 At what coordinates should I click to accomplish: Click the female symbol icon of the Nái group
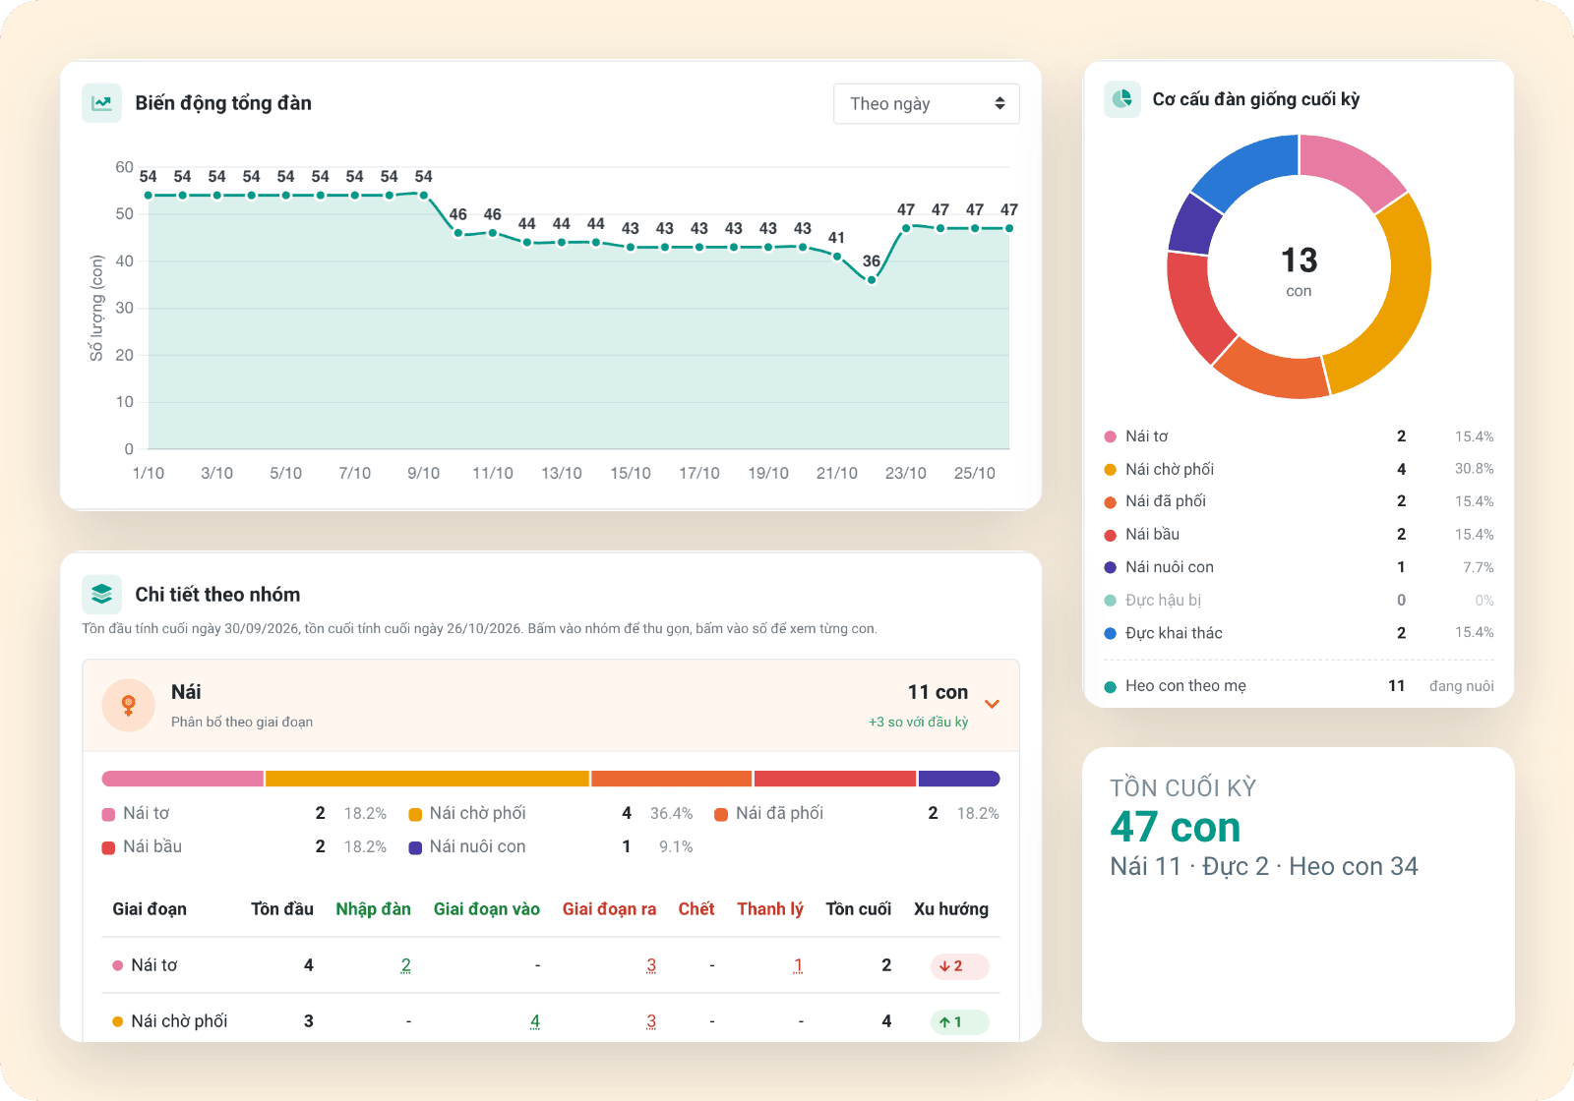(x=128, y=705)
